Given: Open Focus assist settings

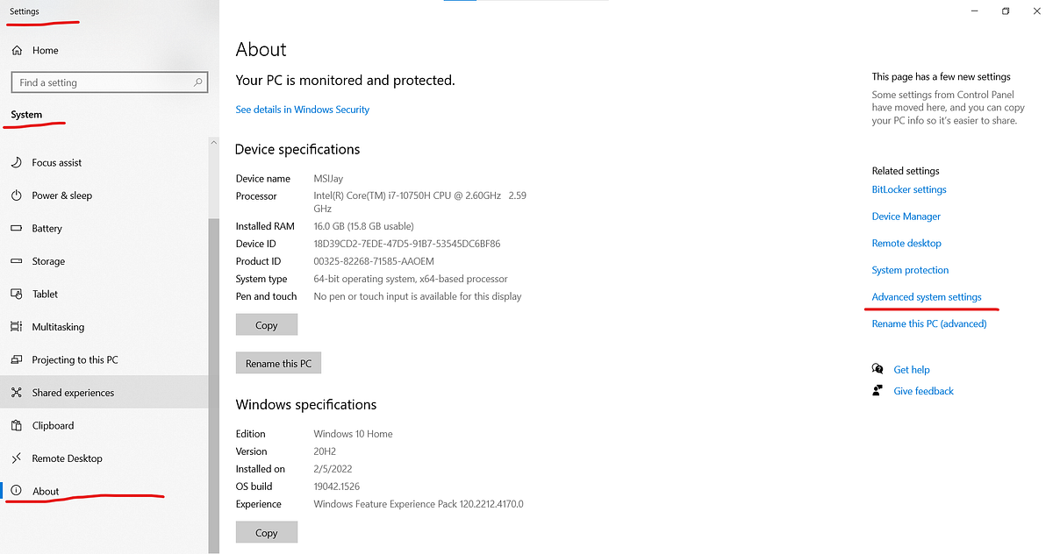Looking at the screenshot, I should [x=58, y=162].
